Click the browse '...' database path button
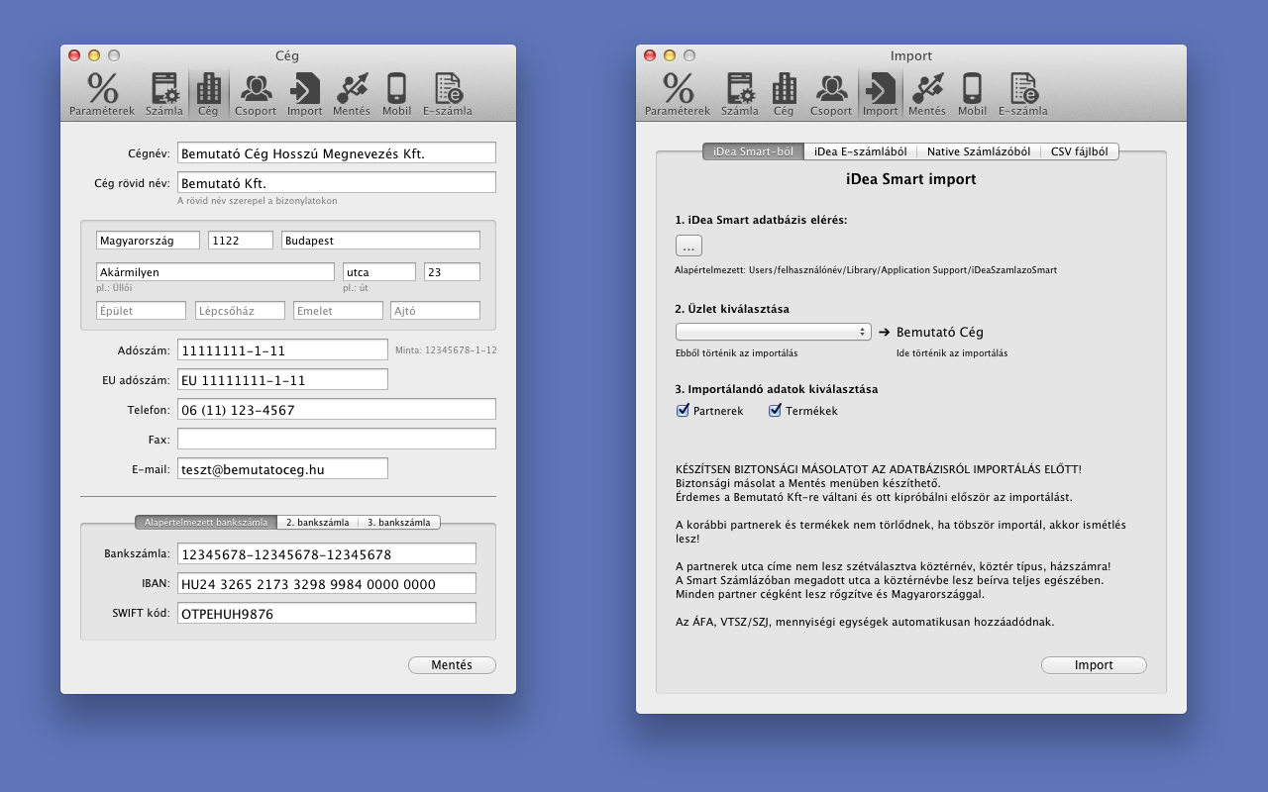Viewport: 1268px width, 792px height. (x=689, y=246)
